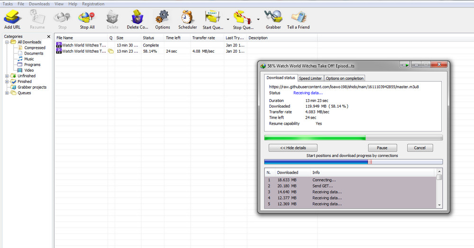Click the master.m3u8 download URL
The height and width of the screenshot is (248, 474).
tap(344, 87)
